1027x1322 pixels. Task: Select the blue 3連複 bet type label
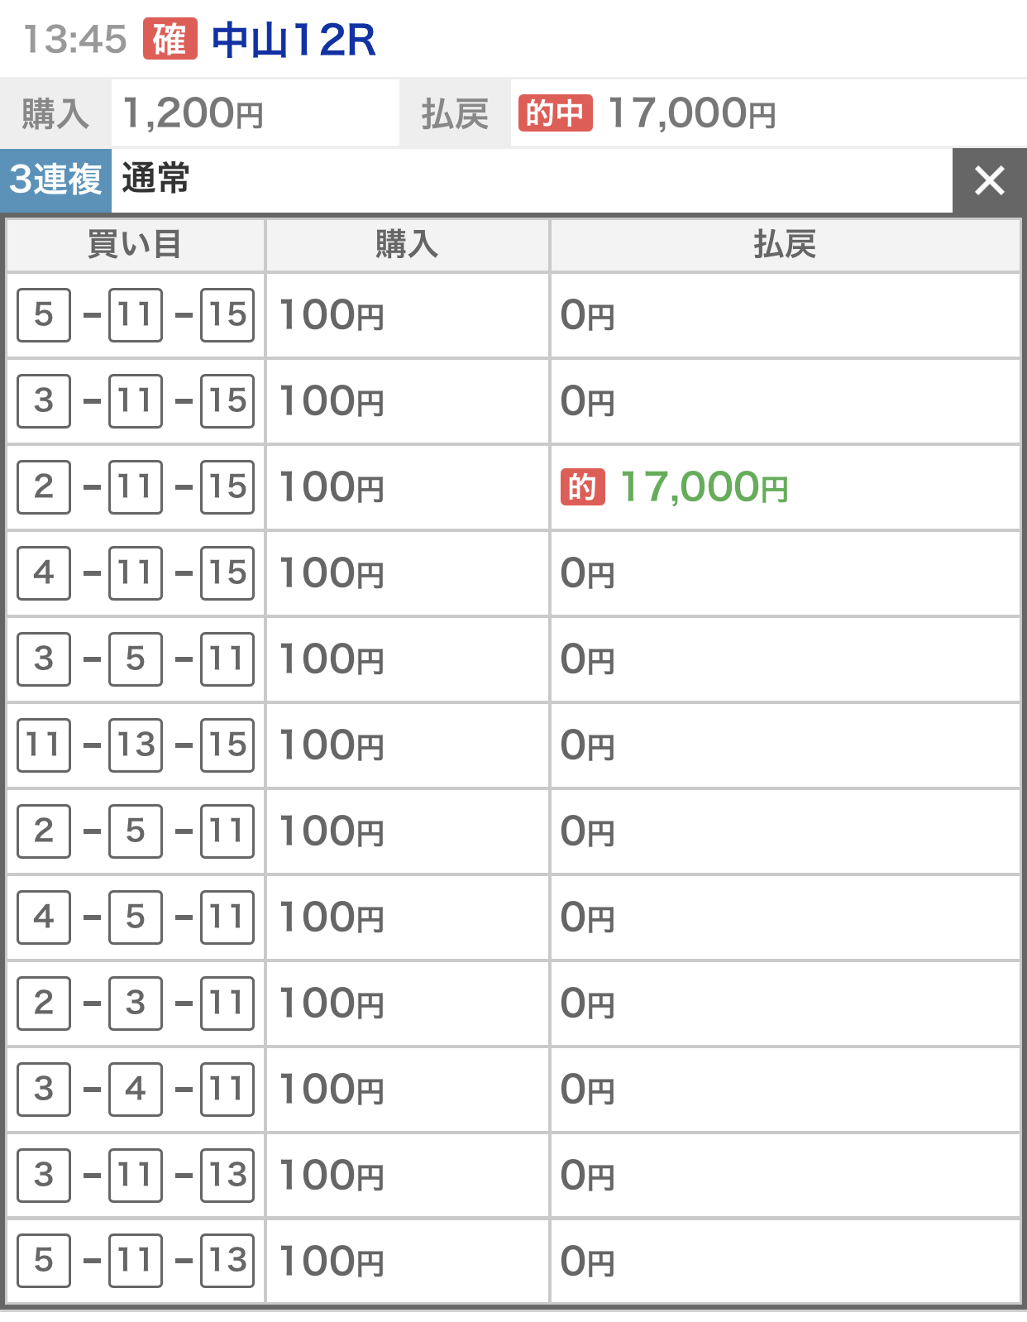(55, 180)
